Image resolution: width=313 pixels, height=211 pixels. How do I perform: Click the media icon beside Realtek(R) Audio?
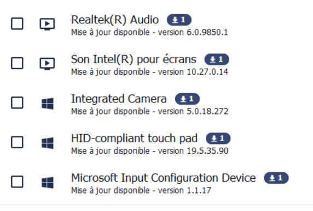pyautogui.click(x=47, y=24)
